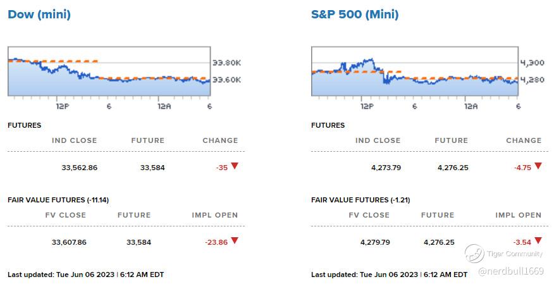
Task: Click S&P FAIR VALUE FUTURES (-1.21) heading
Action: 360,200
